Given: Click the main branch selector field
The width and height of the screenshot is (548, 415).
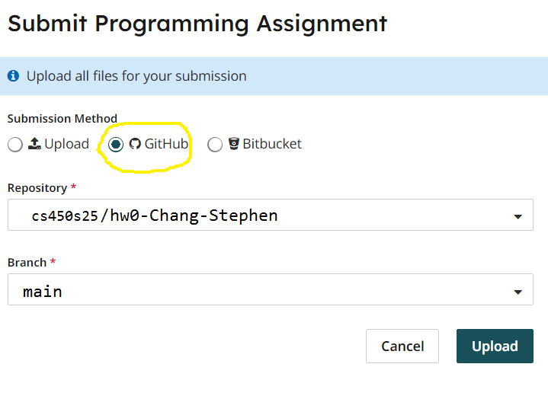Looking at the screenshot, I should tap(271, 289).
